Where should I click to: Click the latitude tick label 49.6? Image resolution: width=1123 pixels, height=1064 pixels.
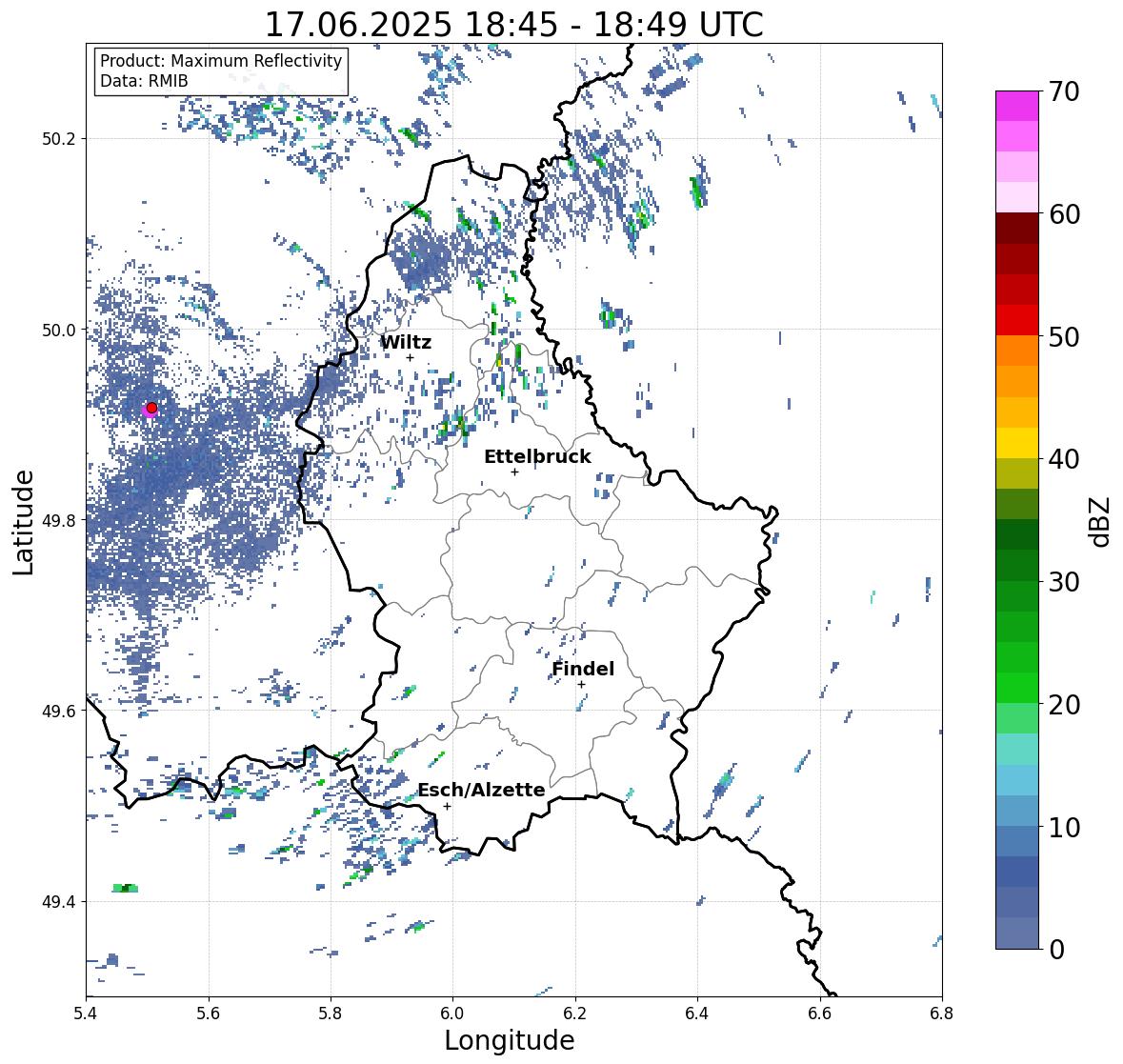[59, 711]
